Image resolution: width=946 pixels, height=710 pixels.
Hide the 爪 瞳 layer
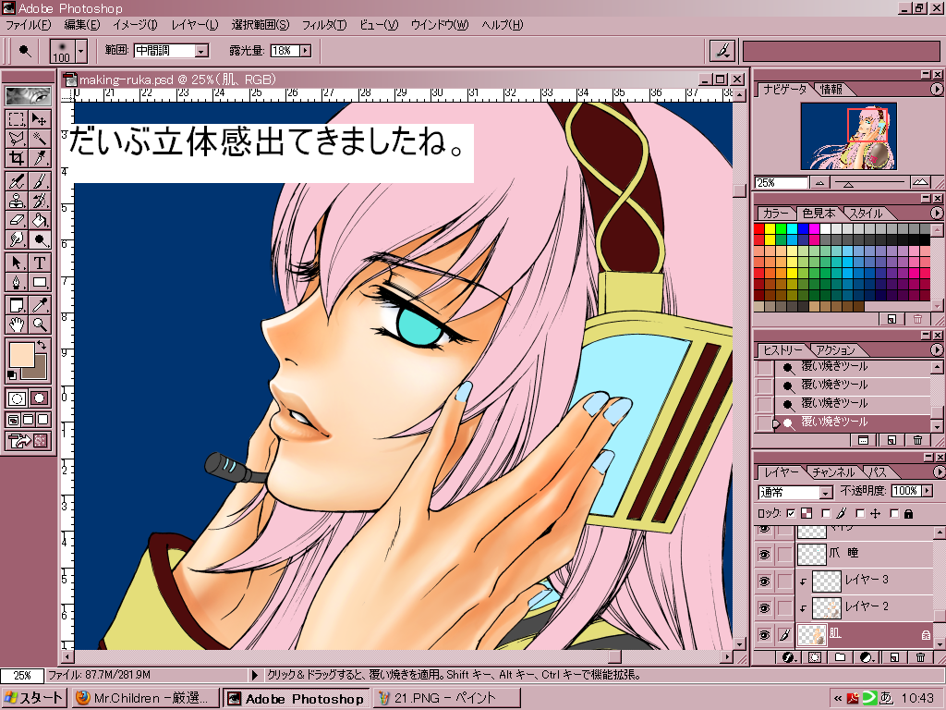[764, 555]
